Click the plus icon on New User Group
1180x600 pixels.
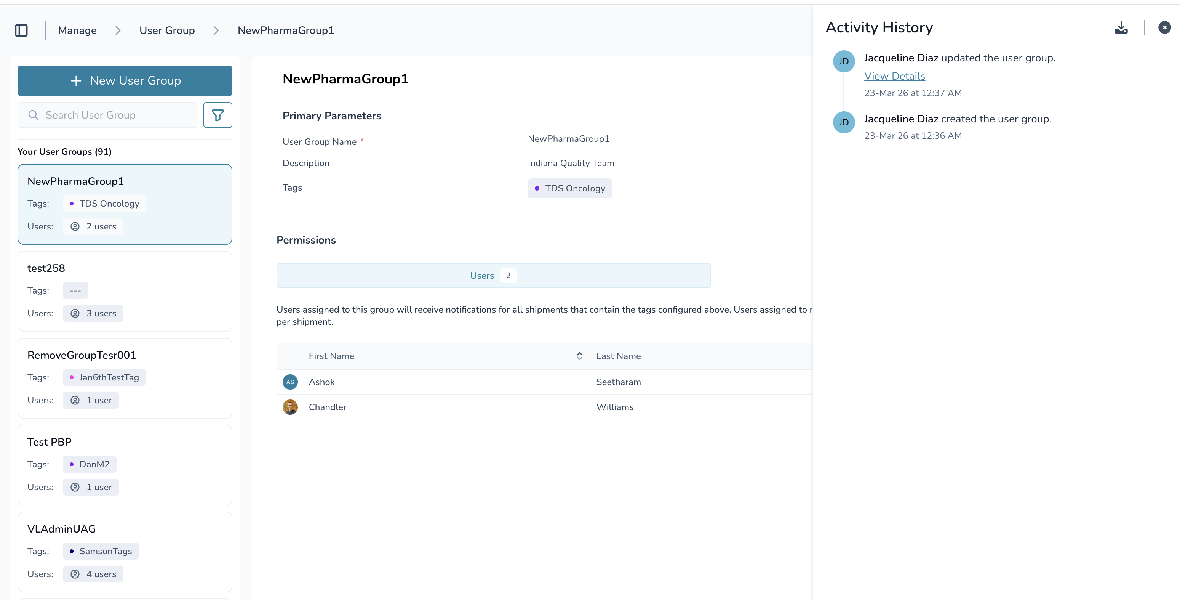coord(76,81)
